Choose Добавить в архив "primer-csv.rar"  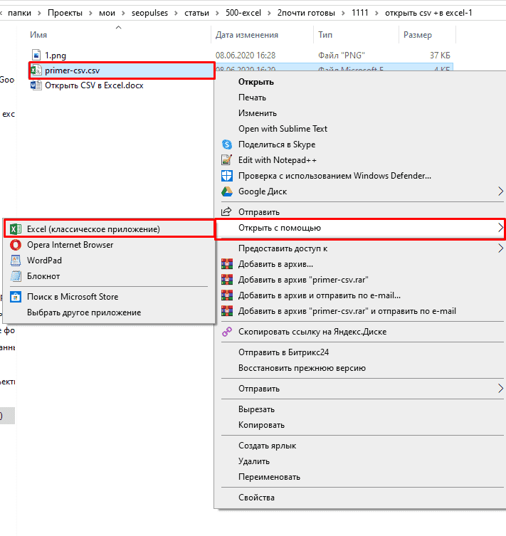[x=303, y=280]
